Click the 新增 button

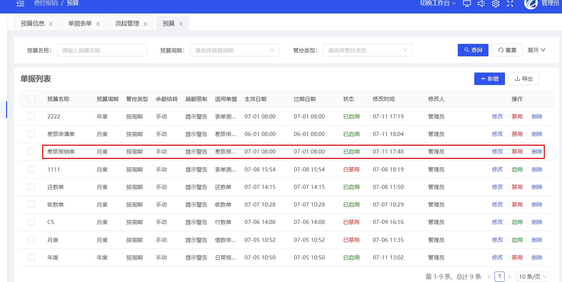(489, 79)
